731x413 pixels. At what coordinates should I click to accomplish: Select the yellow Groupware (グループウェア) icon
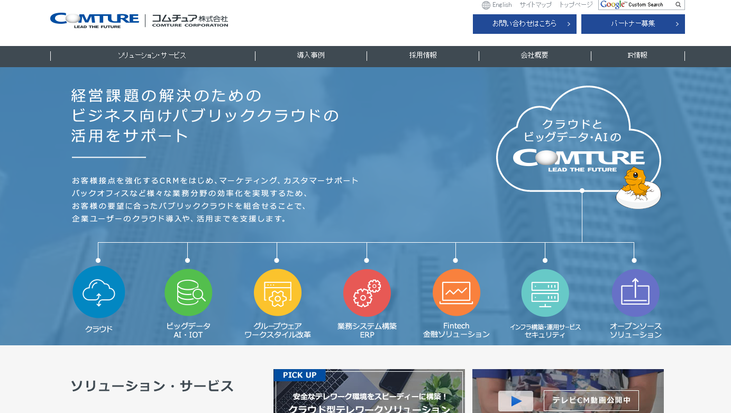(x=277, y=292)
